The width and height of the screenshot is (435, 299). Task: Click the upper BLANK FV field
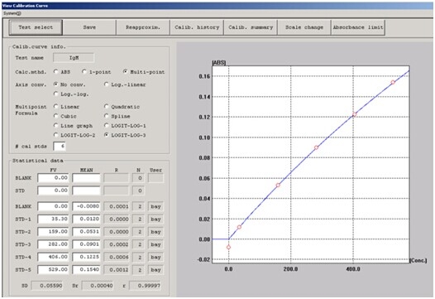[53, 178]
